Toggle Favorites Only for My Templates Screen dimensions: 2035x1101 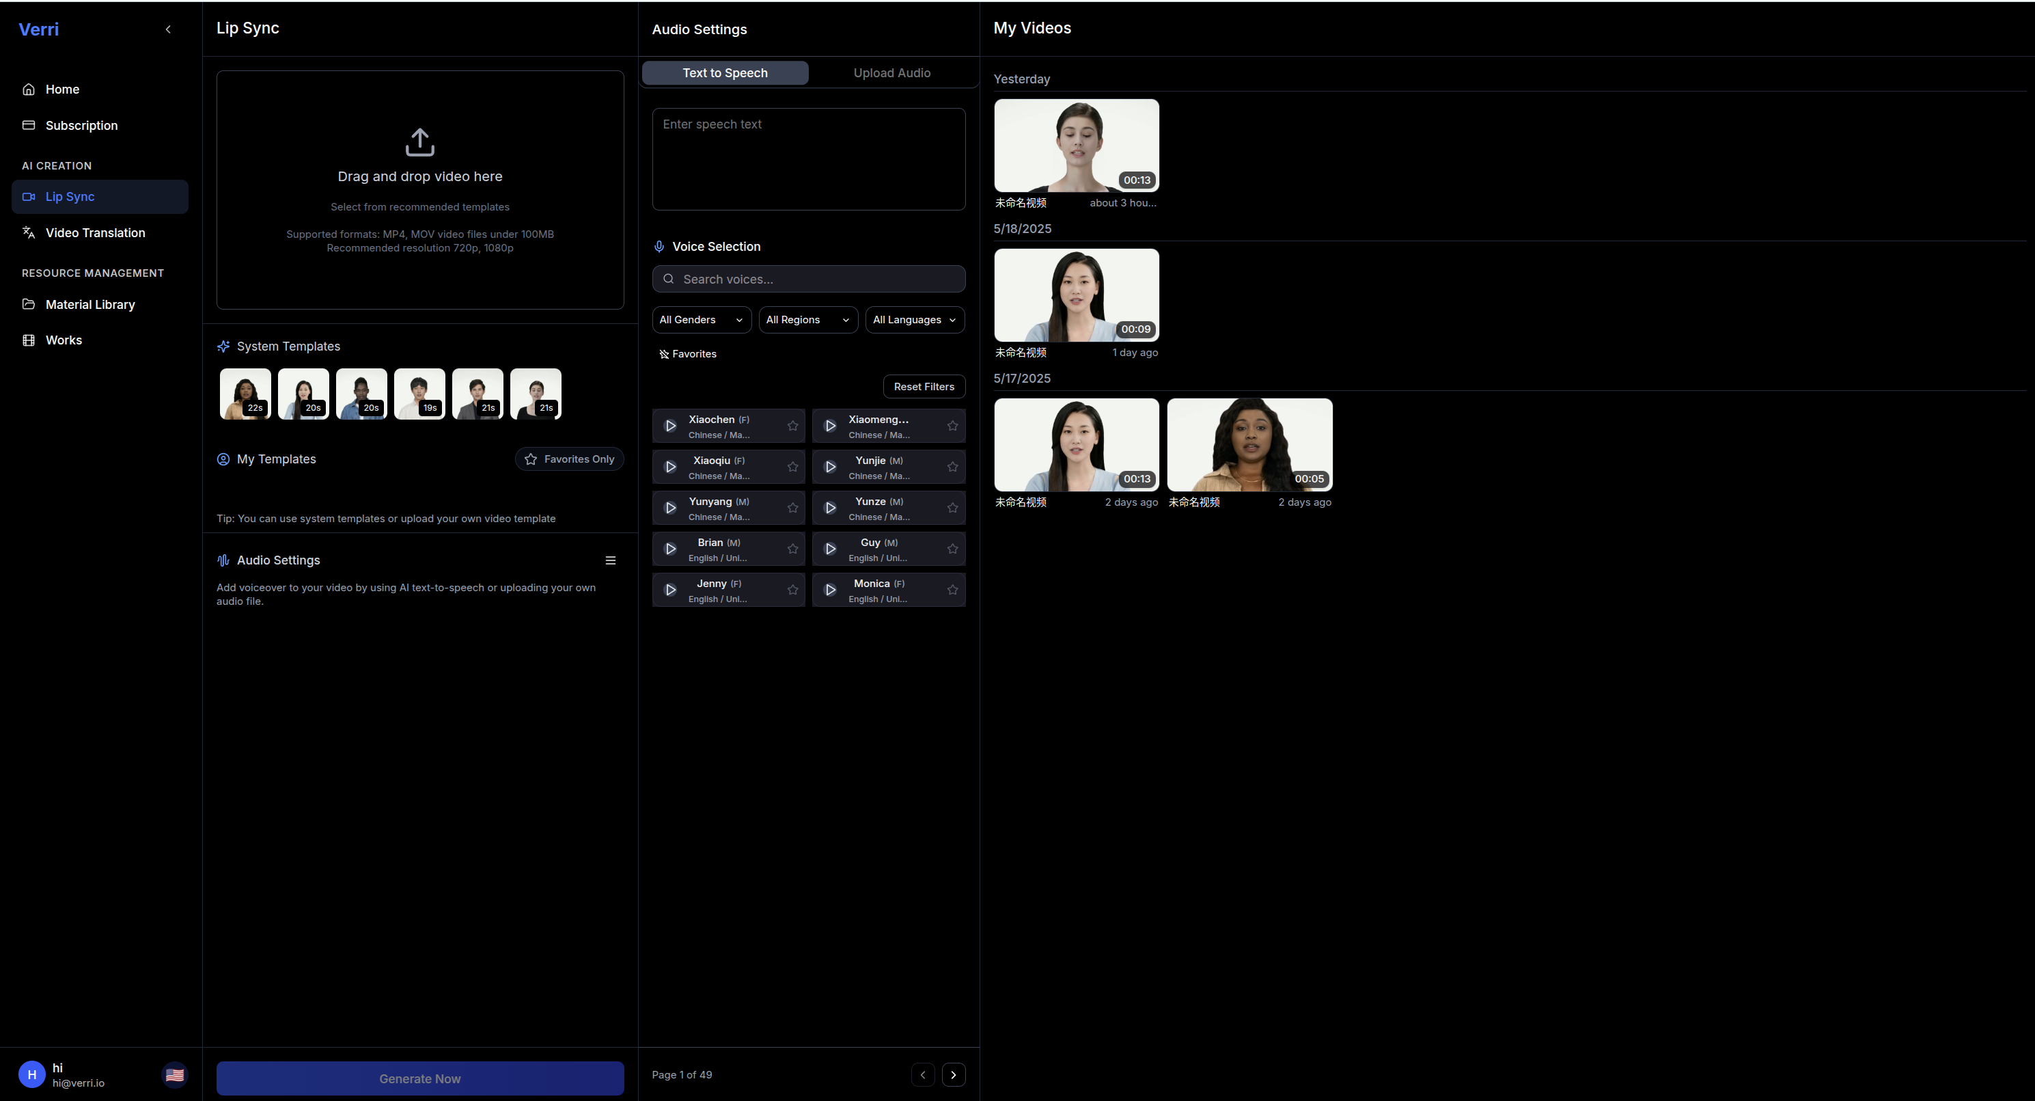click(x=569, y=459)
